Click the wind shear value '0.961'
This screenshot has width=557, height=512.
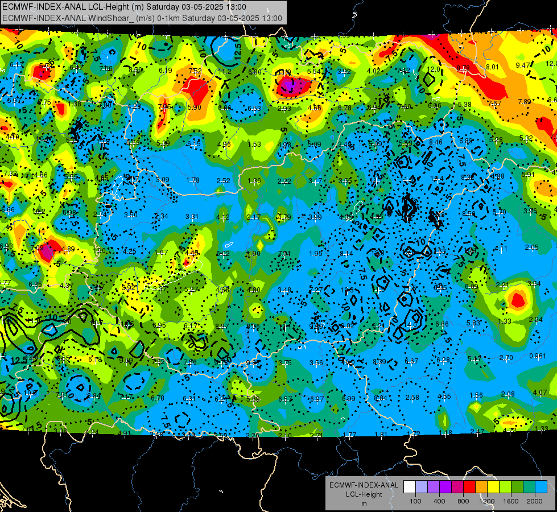(x=538, y=356)
